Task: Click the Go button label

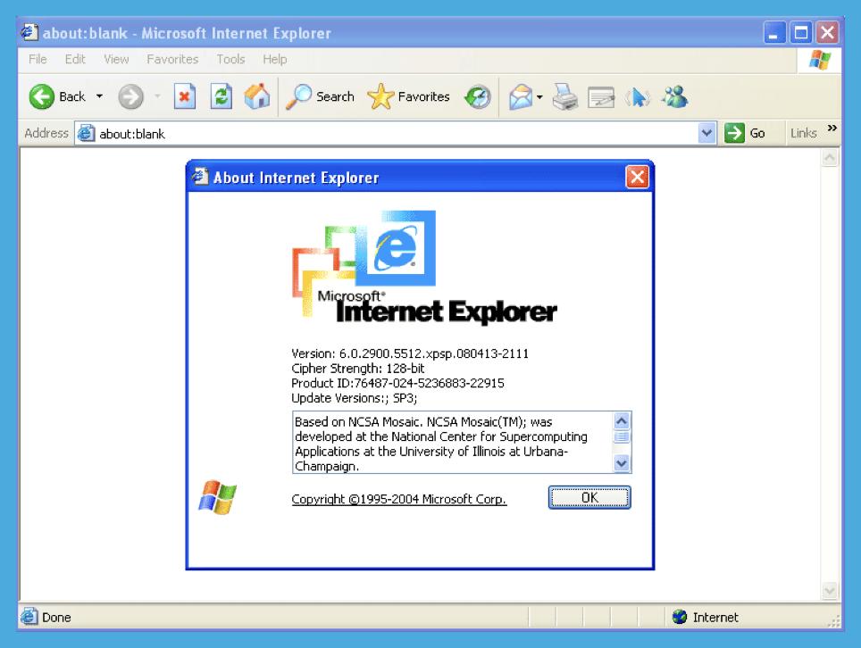Action: point(757,133)
